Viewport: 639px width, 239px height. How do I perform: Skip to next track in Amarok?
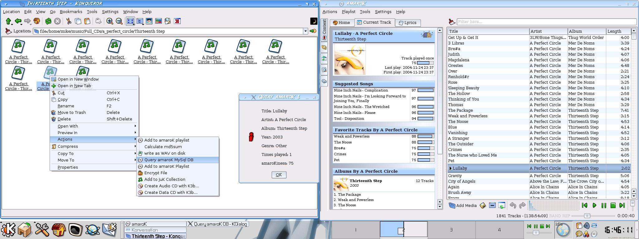click(x=622, y=205)
